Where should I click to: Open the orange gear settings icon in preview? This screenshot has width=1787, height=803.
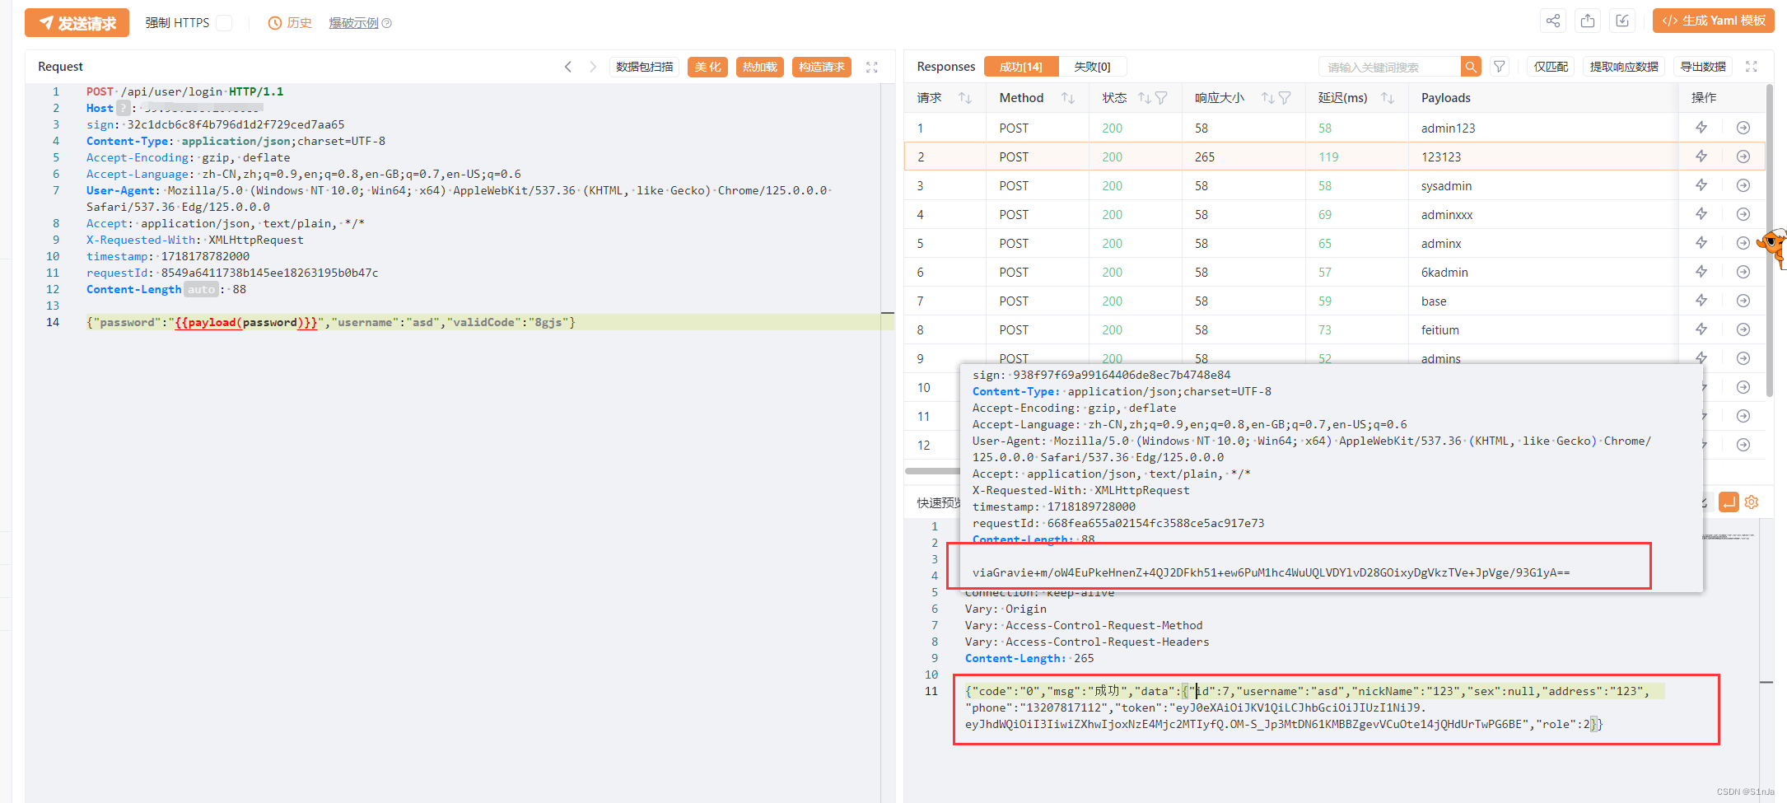tap(1752, 502)
